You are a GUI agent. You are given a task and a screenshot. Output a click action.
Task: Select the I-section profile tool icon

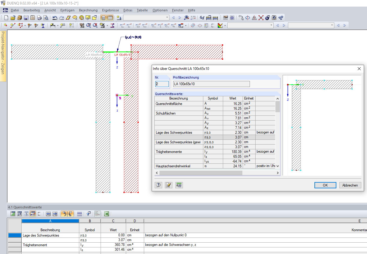(43, 25)
